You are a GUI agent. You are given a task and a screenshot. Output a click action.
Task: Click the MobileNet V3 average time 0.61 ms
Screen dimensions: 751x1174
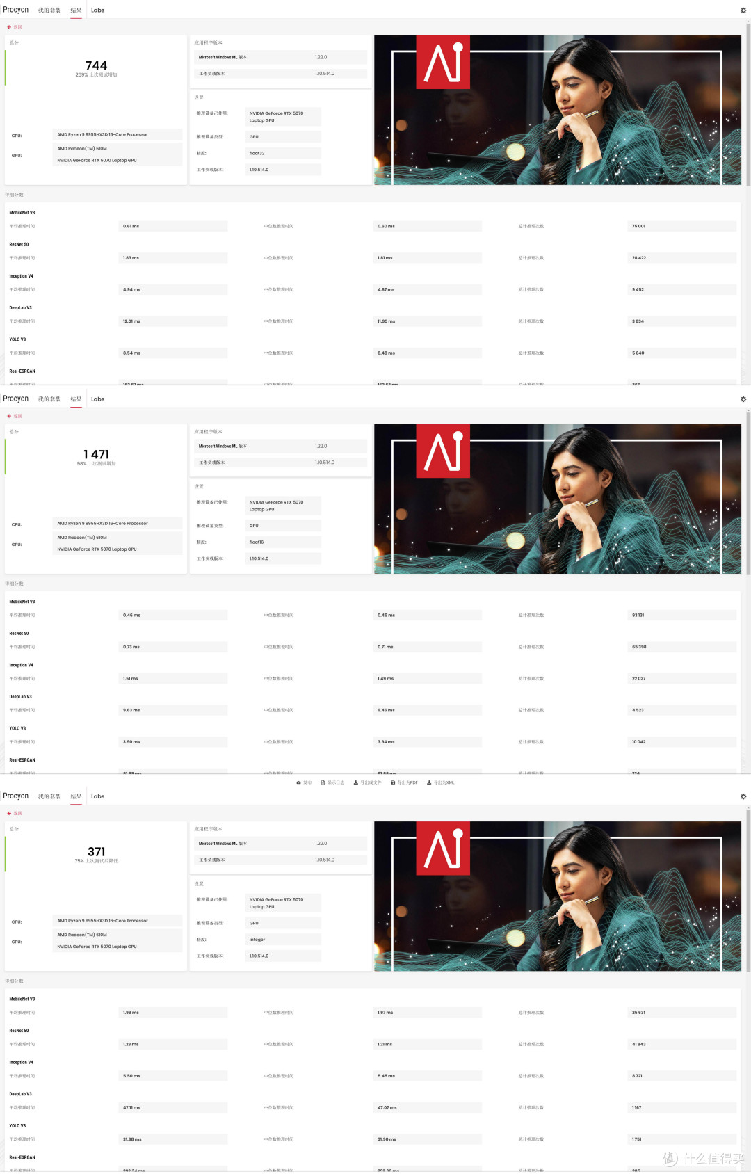[173, 226]
